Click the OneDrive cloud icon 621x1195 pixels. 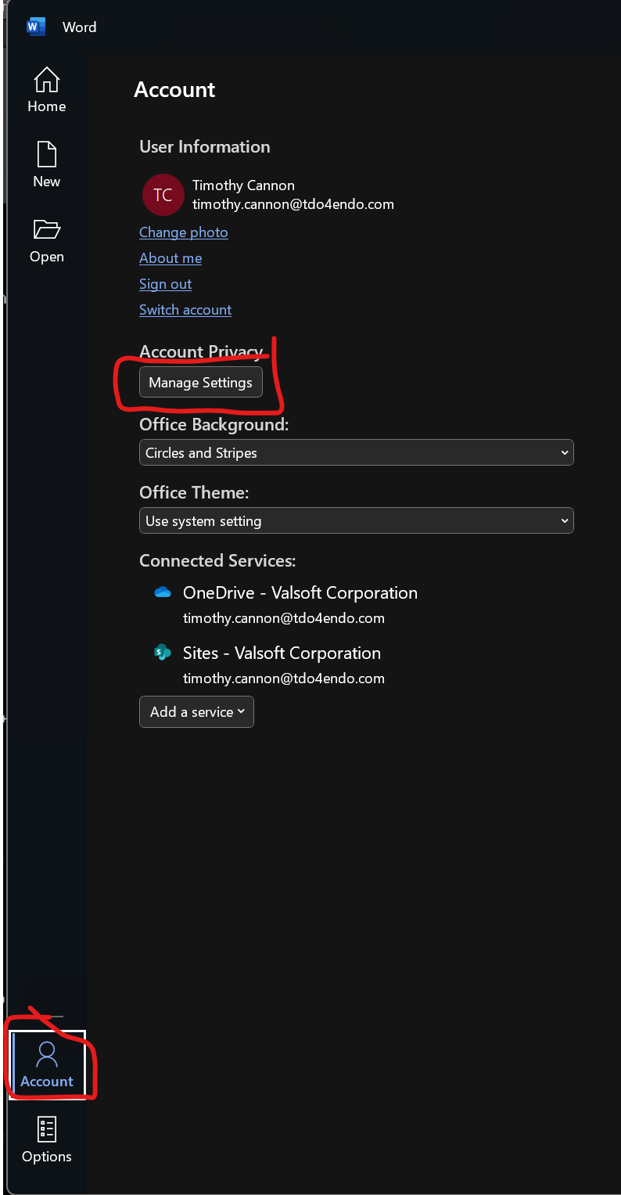163,592
